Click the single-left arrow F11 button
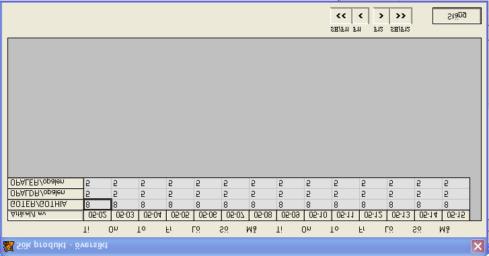The height and width of the screenshot is (256, 489). click(361, 16)
